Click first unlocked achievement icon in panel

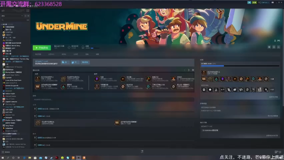point(204,79)
